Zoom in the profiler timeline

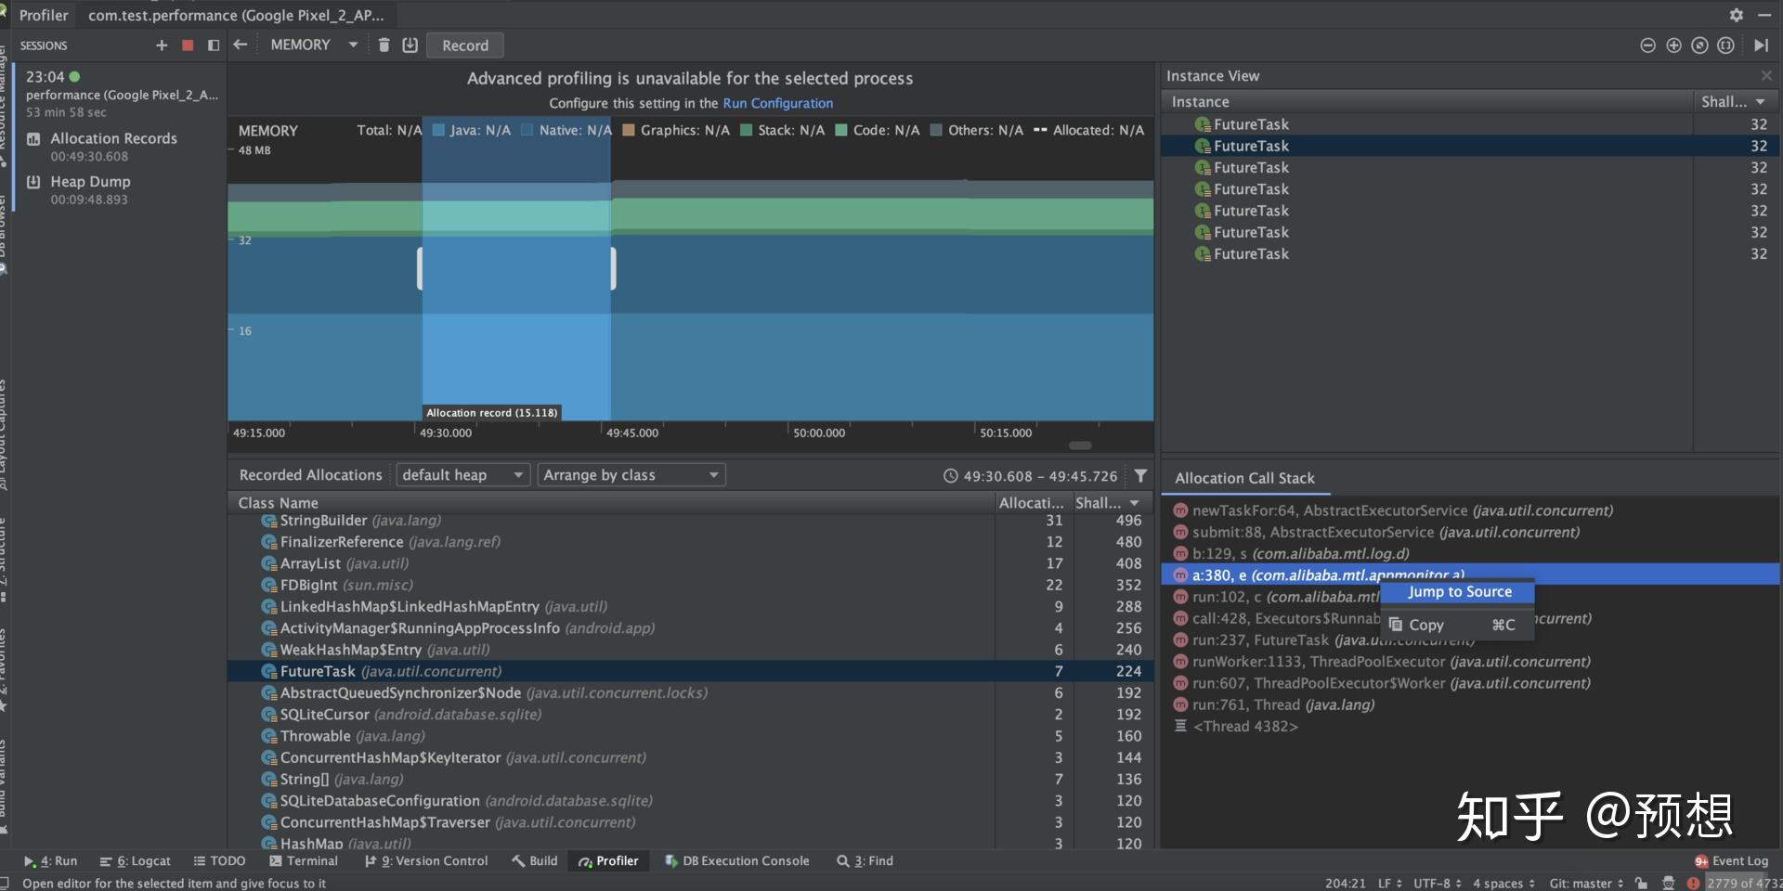pos(1673,45)
